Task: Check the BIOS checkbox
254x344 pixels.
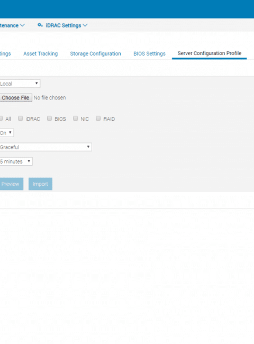Action: pyautogui.click(x=49, y=119)
